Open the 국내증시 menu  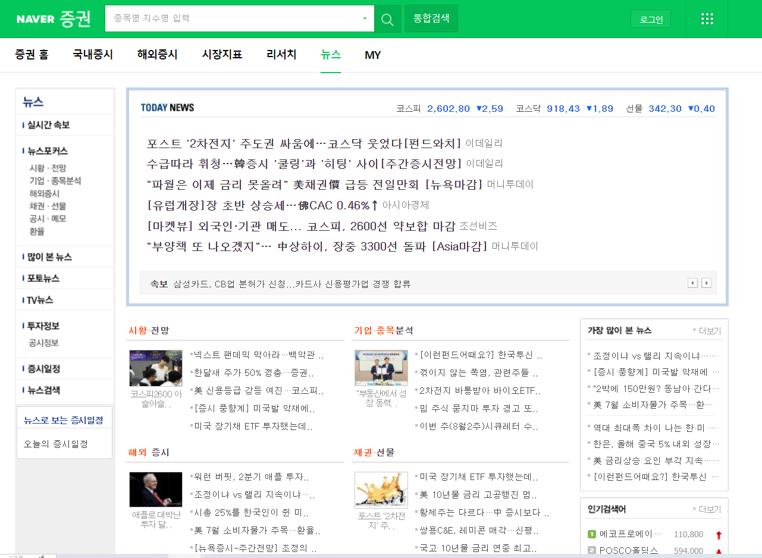[92, 55]
